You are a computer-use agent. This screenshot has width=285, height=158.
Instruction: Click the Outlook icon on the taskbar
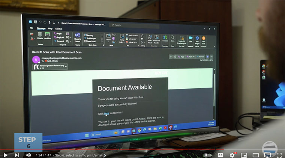134,131
